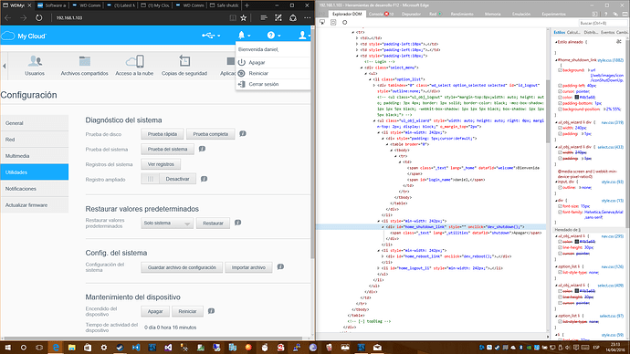Toggle the padding-left property checkbox
The width and height of the screenshot is (630, 354).
pos(560,86)
